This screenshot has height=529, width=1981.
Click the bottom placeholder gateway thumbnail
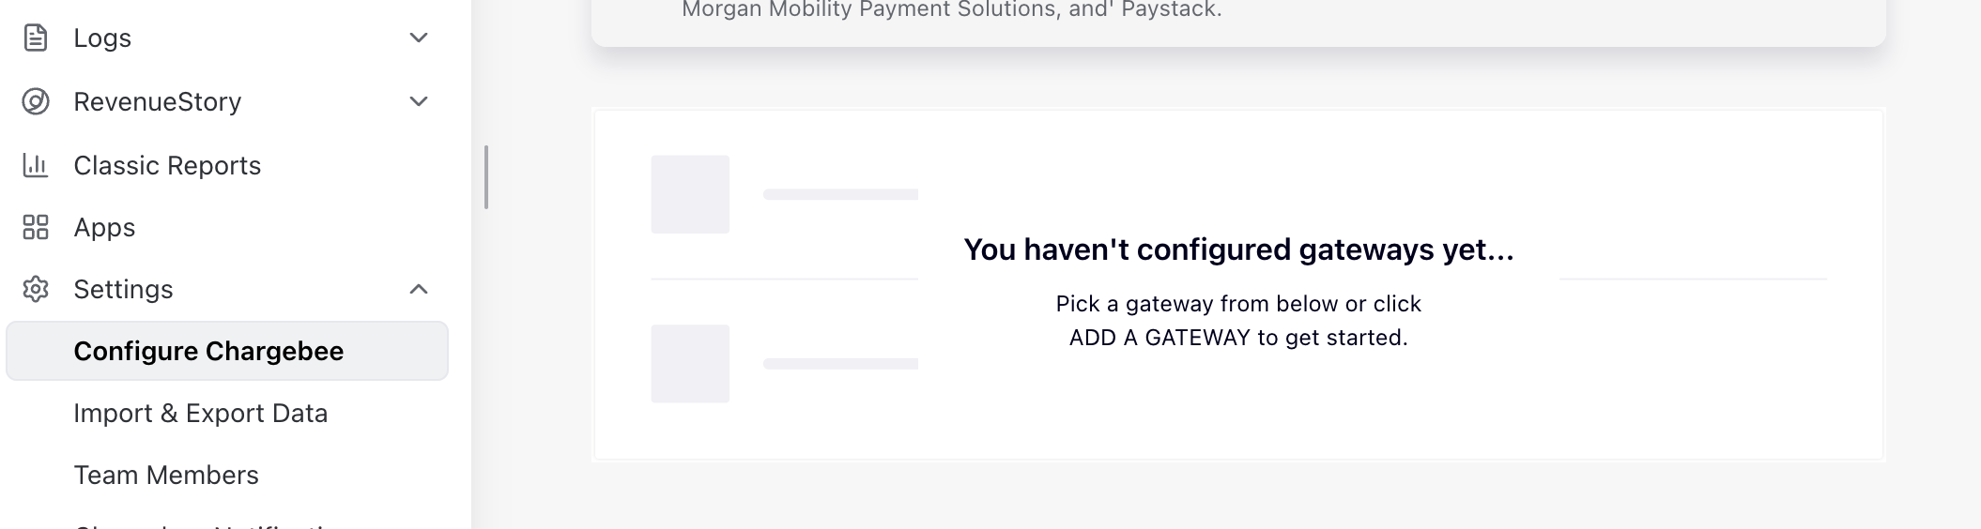[x=690, y=364]
